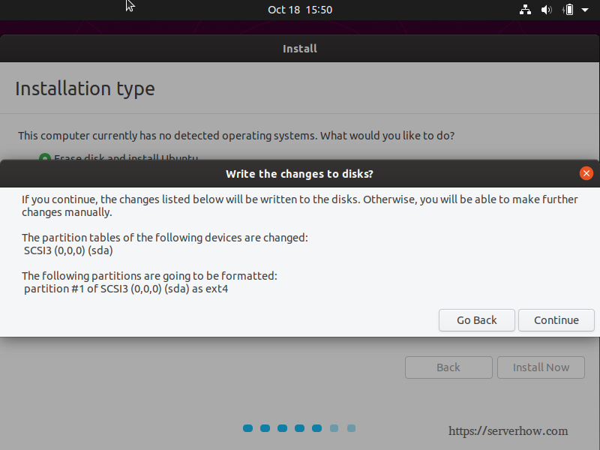Click the Go Back button
This screenshot has height=450, width=600.
477,320
